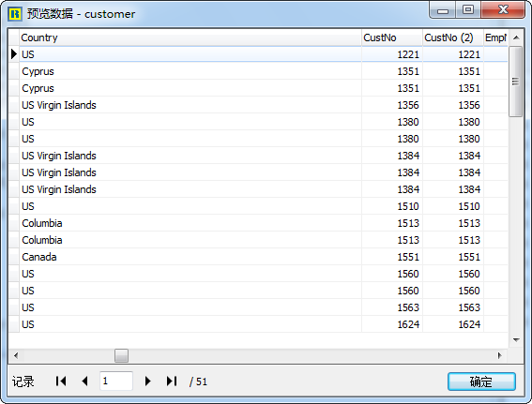Select the Canada row
The image size is (532, 404).
pyautogui.click(x=258, y=257)
